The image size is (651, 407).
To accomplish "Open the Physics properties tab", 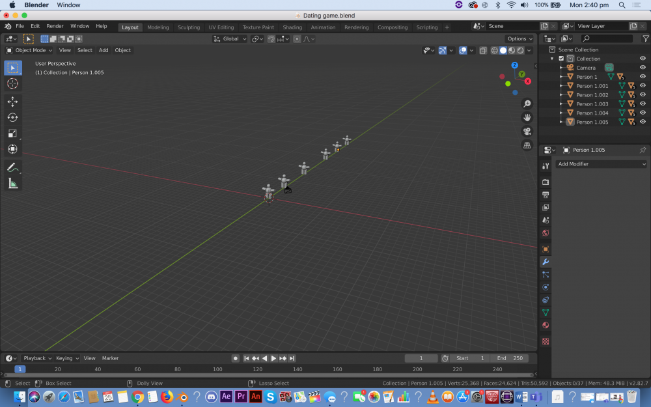I will [x=546, y=287].
